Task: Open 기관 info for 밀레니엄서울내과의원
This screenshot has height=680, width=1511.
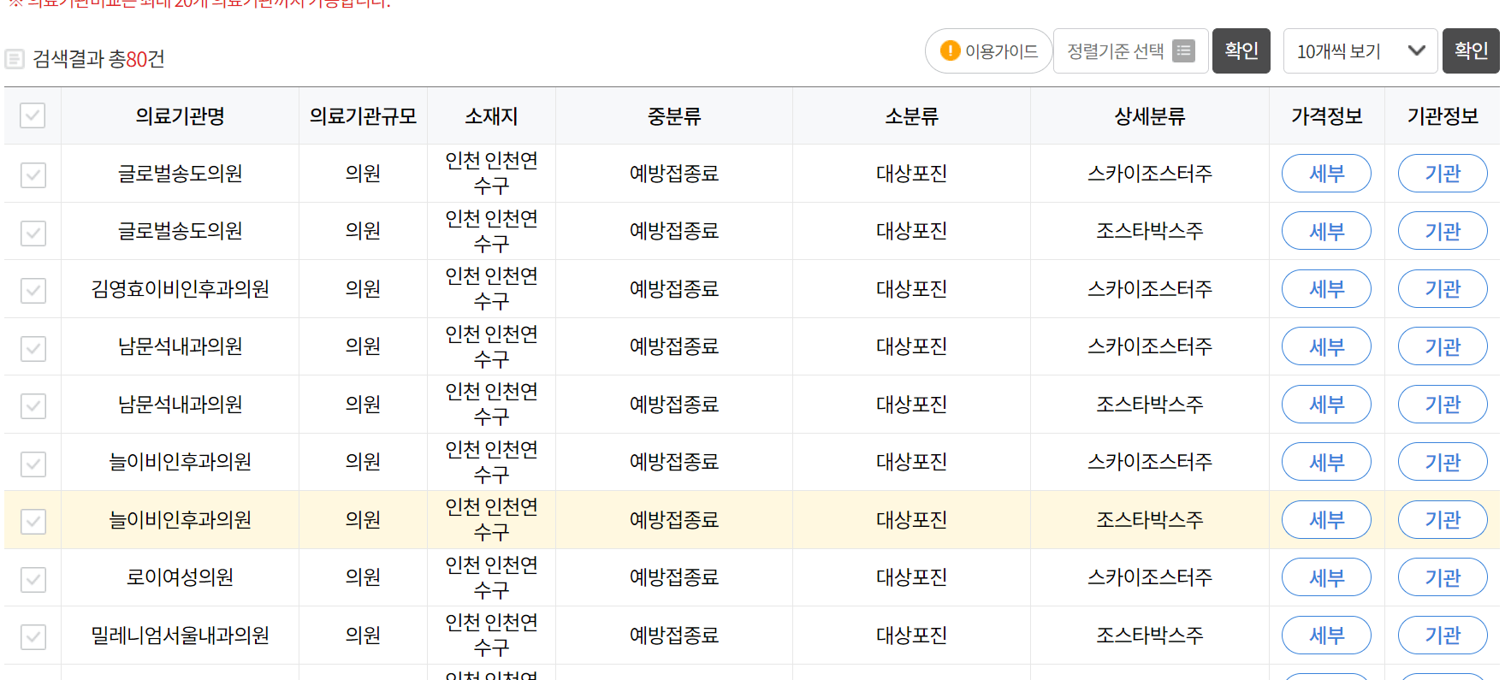Action: click(x=1443, y=636)
